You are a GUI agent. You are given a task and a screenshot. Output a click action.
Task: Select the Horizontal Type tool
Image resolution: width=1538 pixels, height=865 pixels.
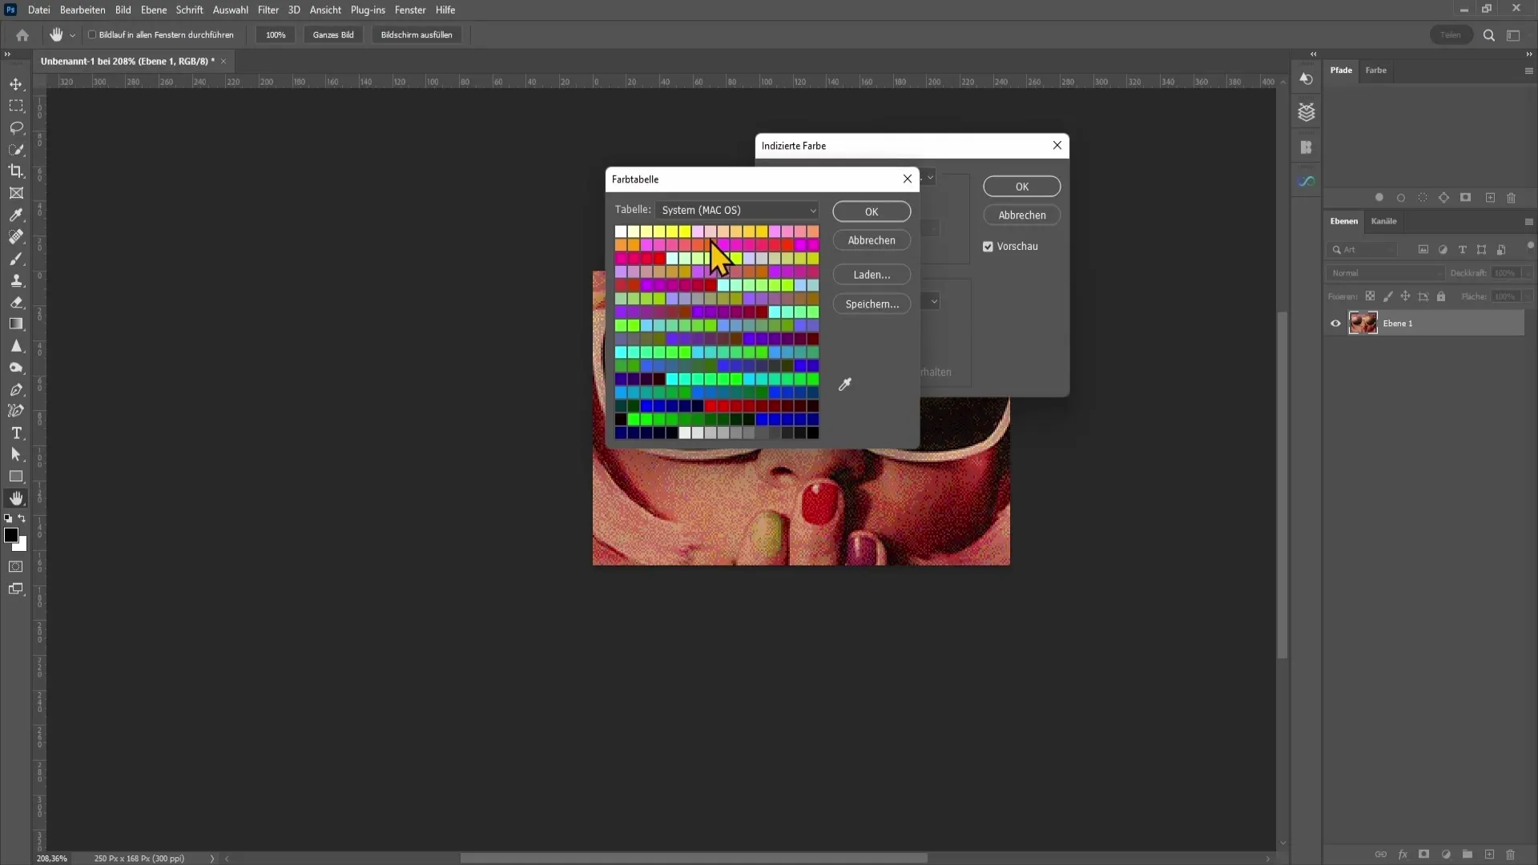point(16,433)
